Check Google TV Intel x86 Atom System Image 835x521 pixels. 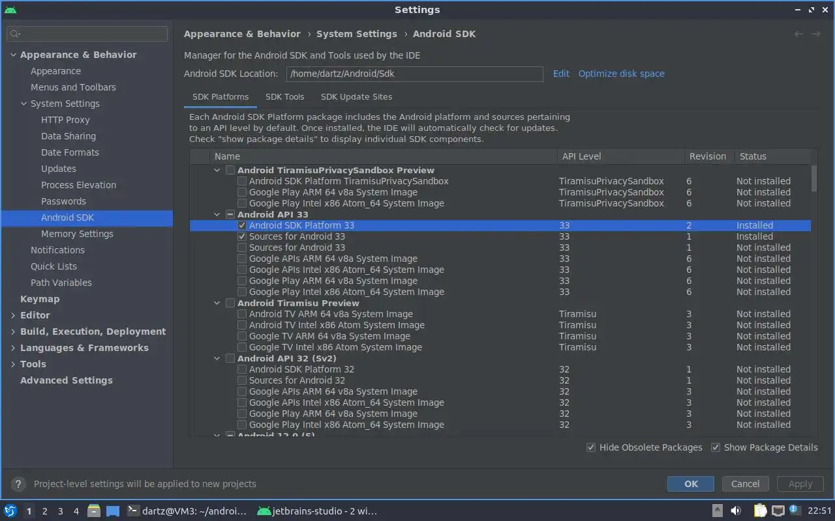[x=242, y=347]
